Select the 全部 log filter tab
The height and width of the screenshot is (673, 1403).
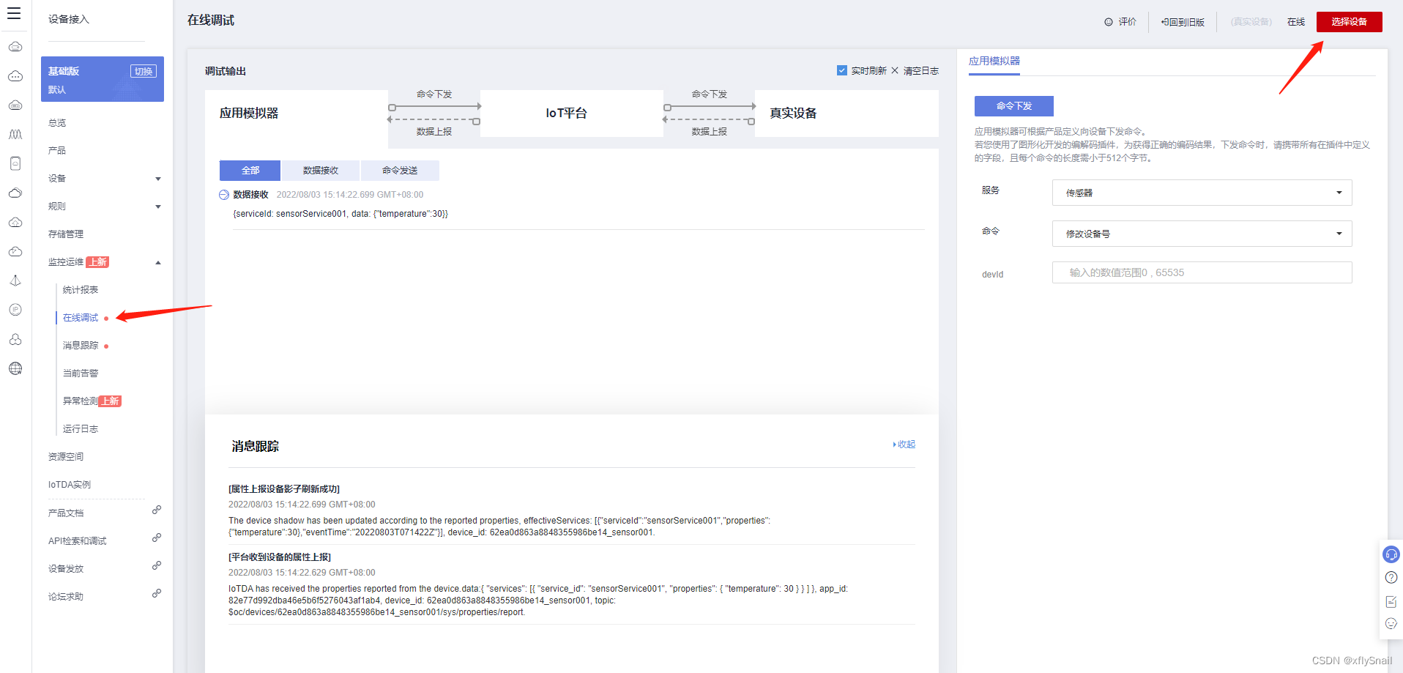250,171
